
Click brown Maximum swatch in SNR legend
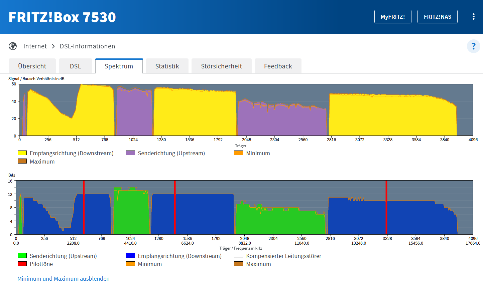tap(22, 161)
